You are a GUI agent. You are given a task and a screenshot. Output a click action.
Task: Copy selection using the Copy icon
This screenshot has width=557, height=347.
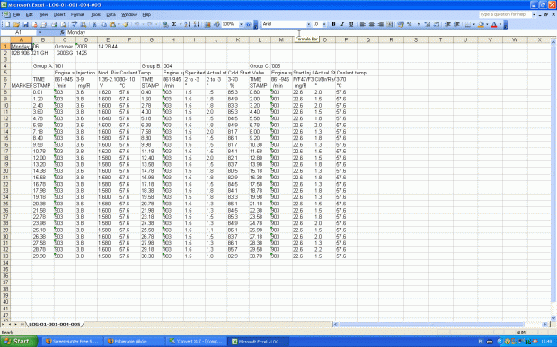pyautogui.click(x=103, y=24)
